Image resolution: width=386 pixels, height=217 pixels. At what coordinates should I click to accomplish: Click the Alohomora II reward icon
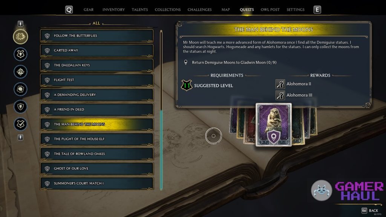point(280,84)
